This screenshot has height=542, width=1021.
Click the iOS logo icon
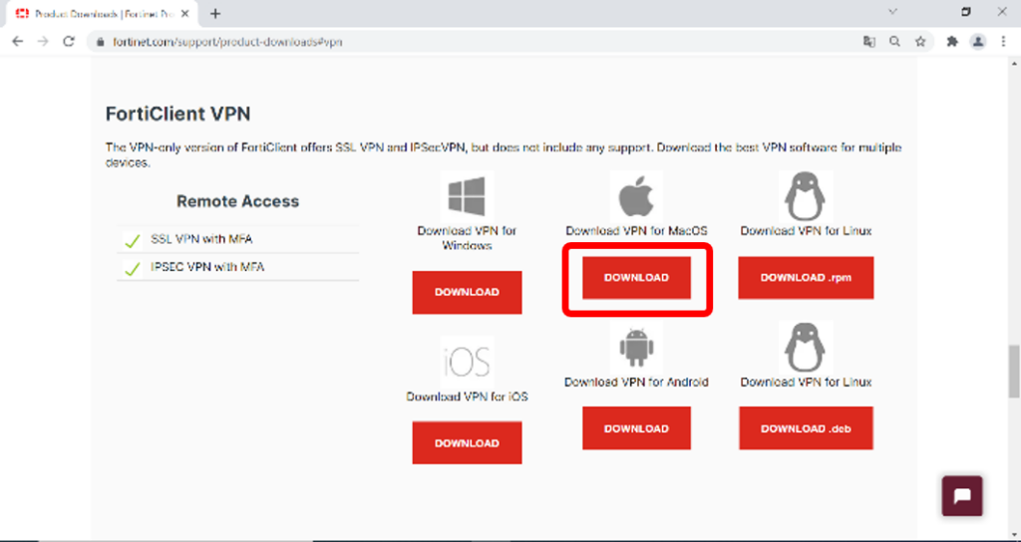point(467,363)
